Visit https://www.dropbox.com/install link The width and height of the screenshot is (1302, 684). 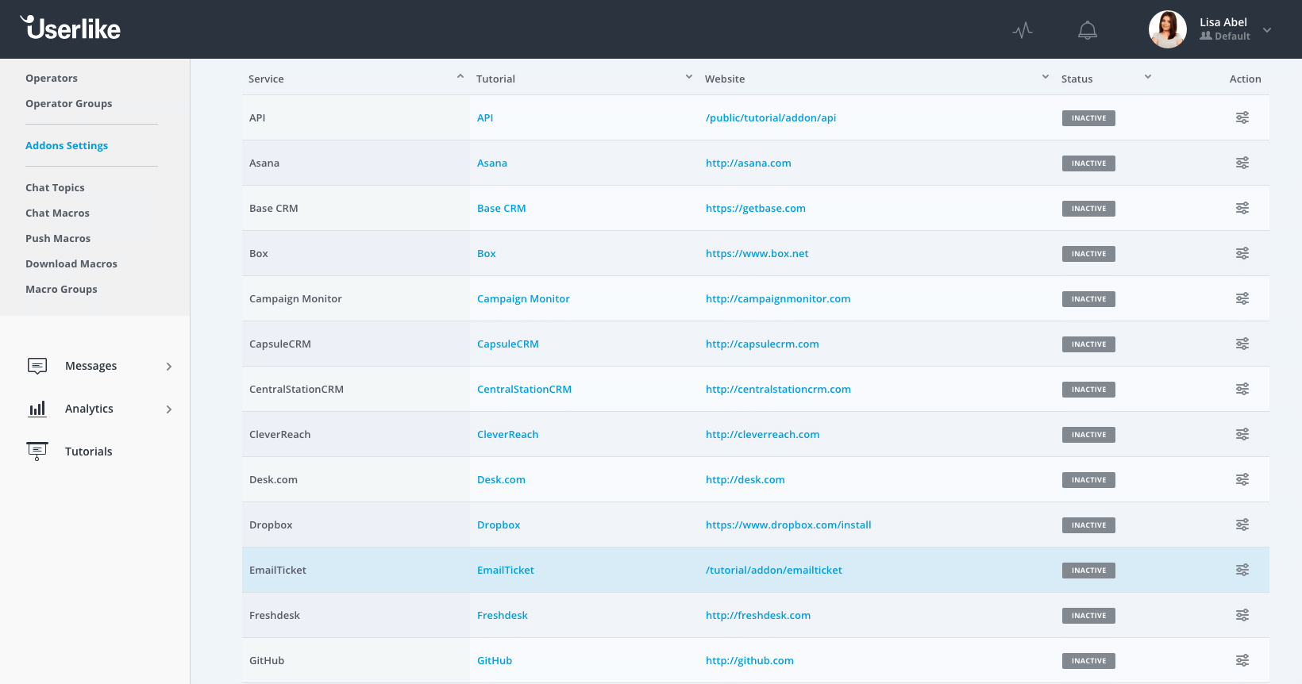788,525
